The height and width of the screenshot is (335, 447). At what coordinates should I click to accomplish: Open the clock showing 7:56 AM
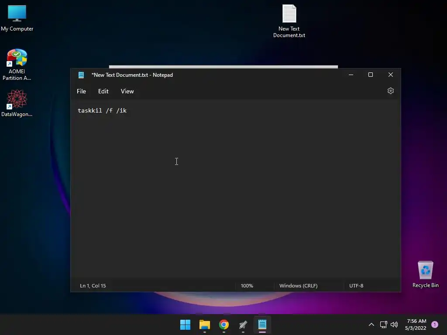click(416, 325)
